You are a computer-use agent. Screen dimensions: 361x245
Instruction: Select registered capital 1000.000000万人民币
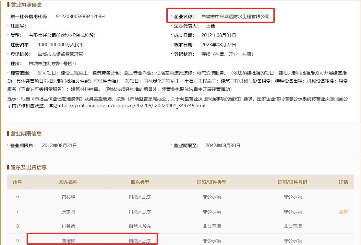(61, 45)
